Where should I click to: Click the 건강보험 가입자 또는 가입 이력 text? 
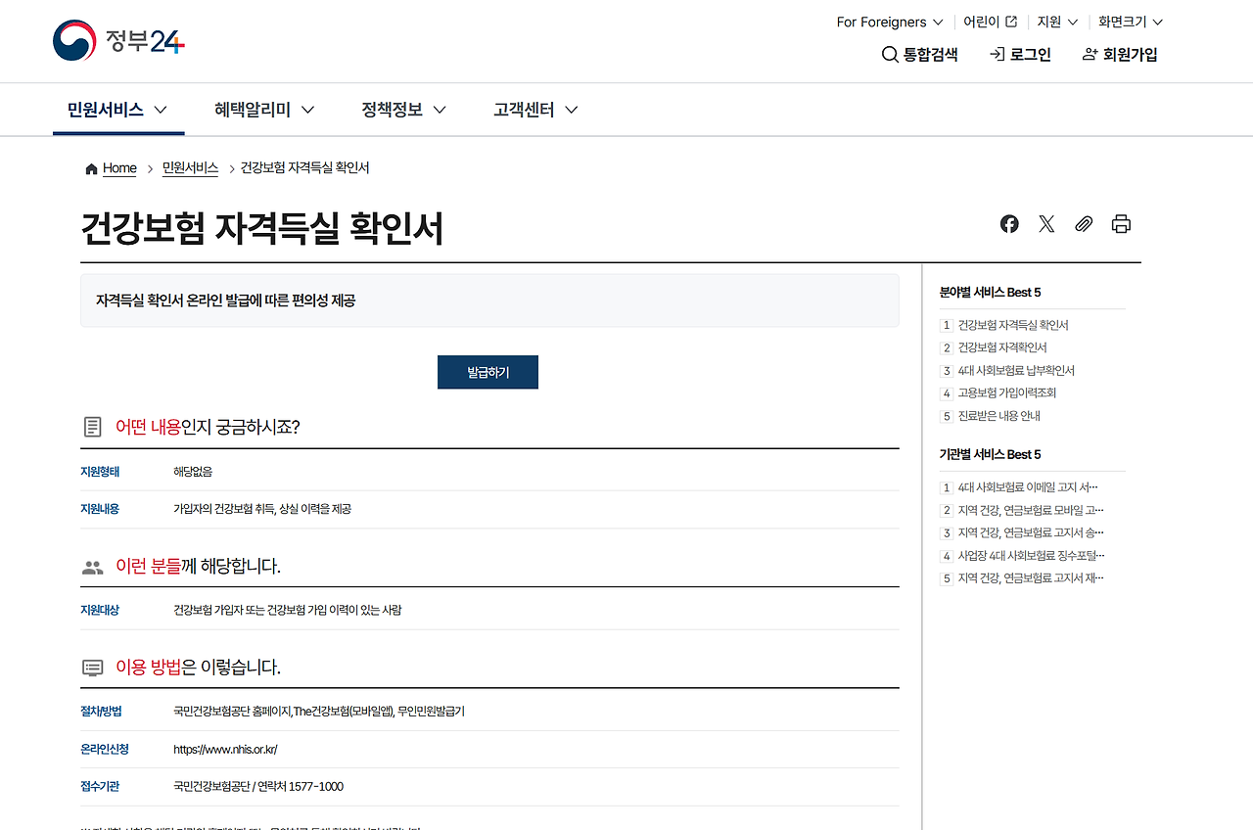288,611
